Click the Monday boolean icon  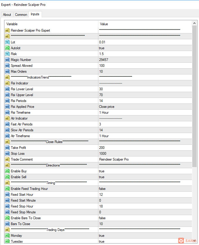click(7, 235)
